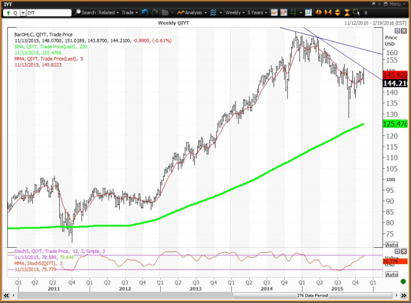
Task: Open the Trade menu
Action: pos(129,12)
